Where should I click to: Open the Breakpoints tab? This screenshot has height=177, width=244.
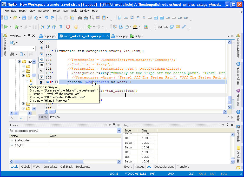pos(83,167)
